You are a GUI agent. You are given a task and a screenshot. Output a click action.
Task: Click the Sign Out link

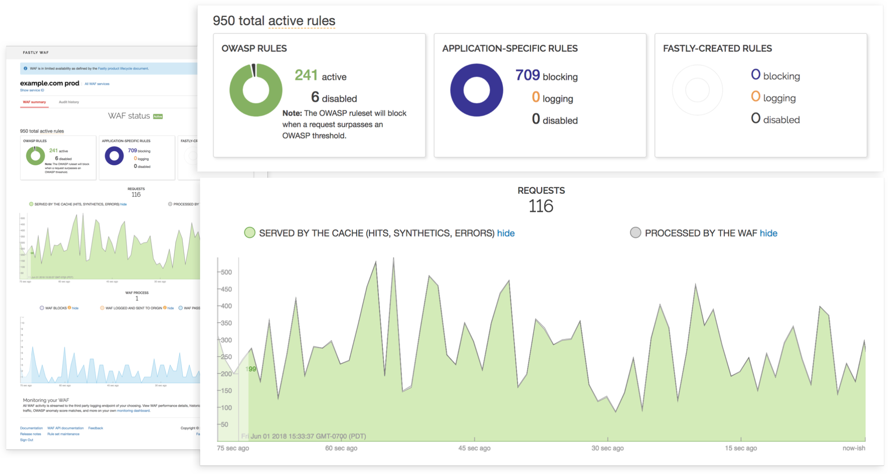(x=27, y=440)
